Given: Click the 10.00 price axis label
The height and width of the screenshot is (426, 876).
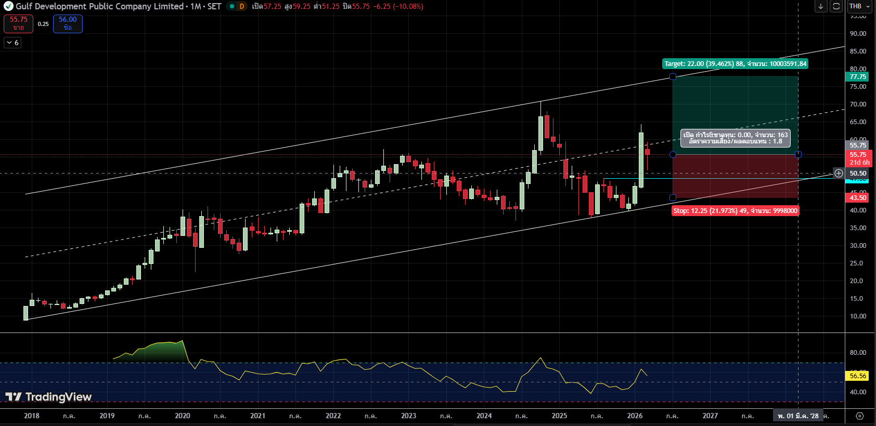Looking at the screenshot, I should coord(858,316).
